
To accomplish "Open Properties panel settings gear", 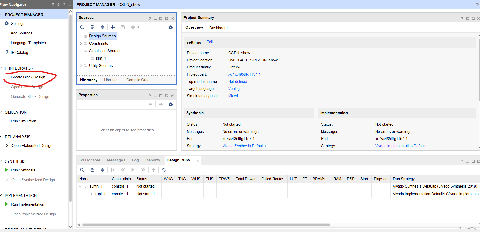I will 171,104.
